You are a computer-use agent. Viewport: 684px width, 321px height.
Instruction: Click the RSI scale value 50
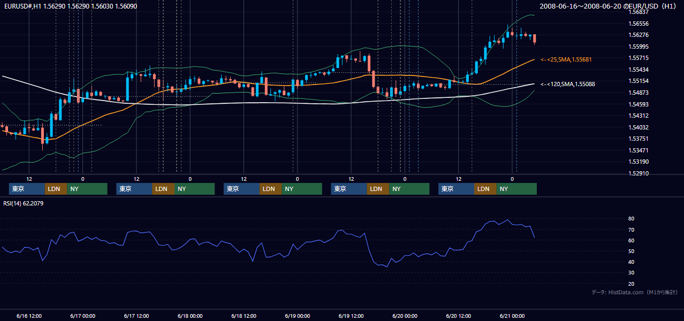tap(632, 251)
